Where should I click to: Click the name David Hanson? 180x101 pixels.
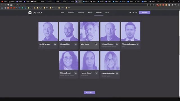click(x=44, y=44)
